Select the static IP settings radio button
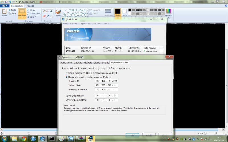This screenshot has height=142, width=228. [x=67, y=77]
